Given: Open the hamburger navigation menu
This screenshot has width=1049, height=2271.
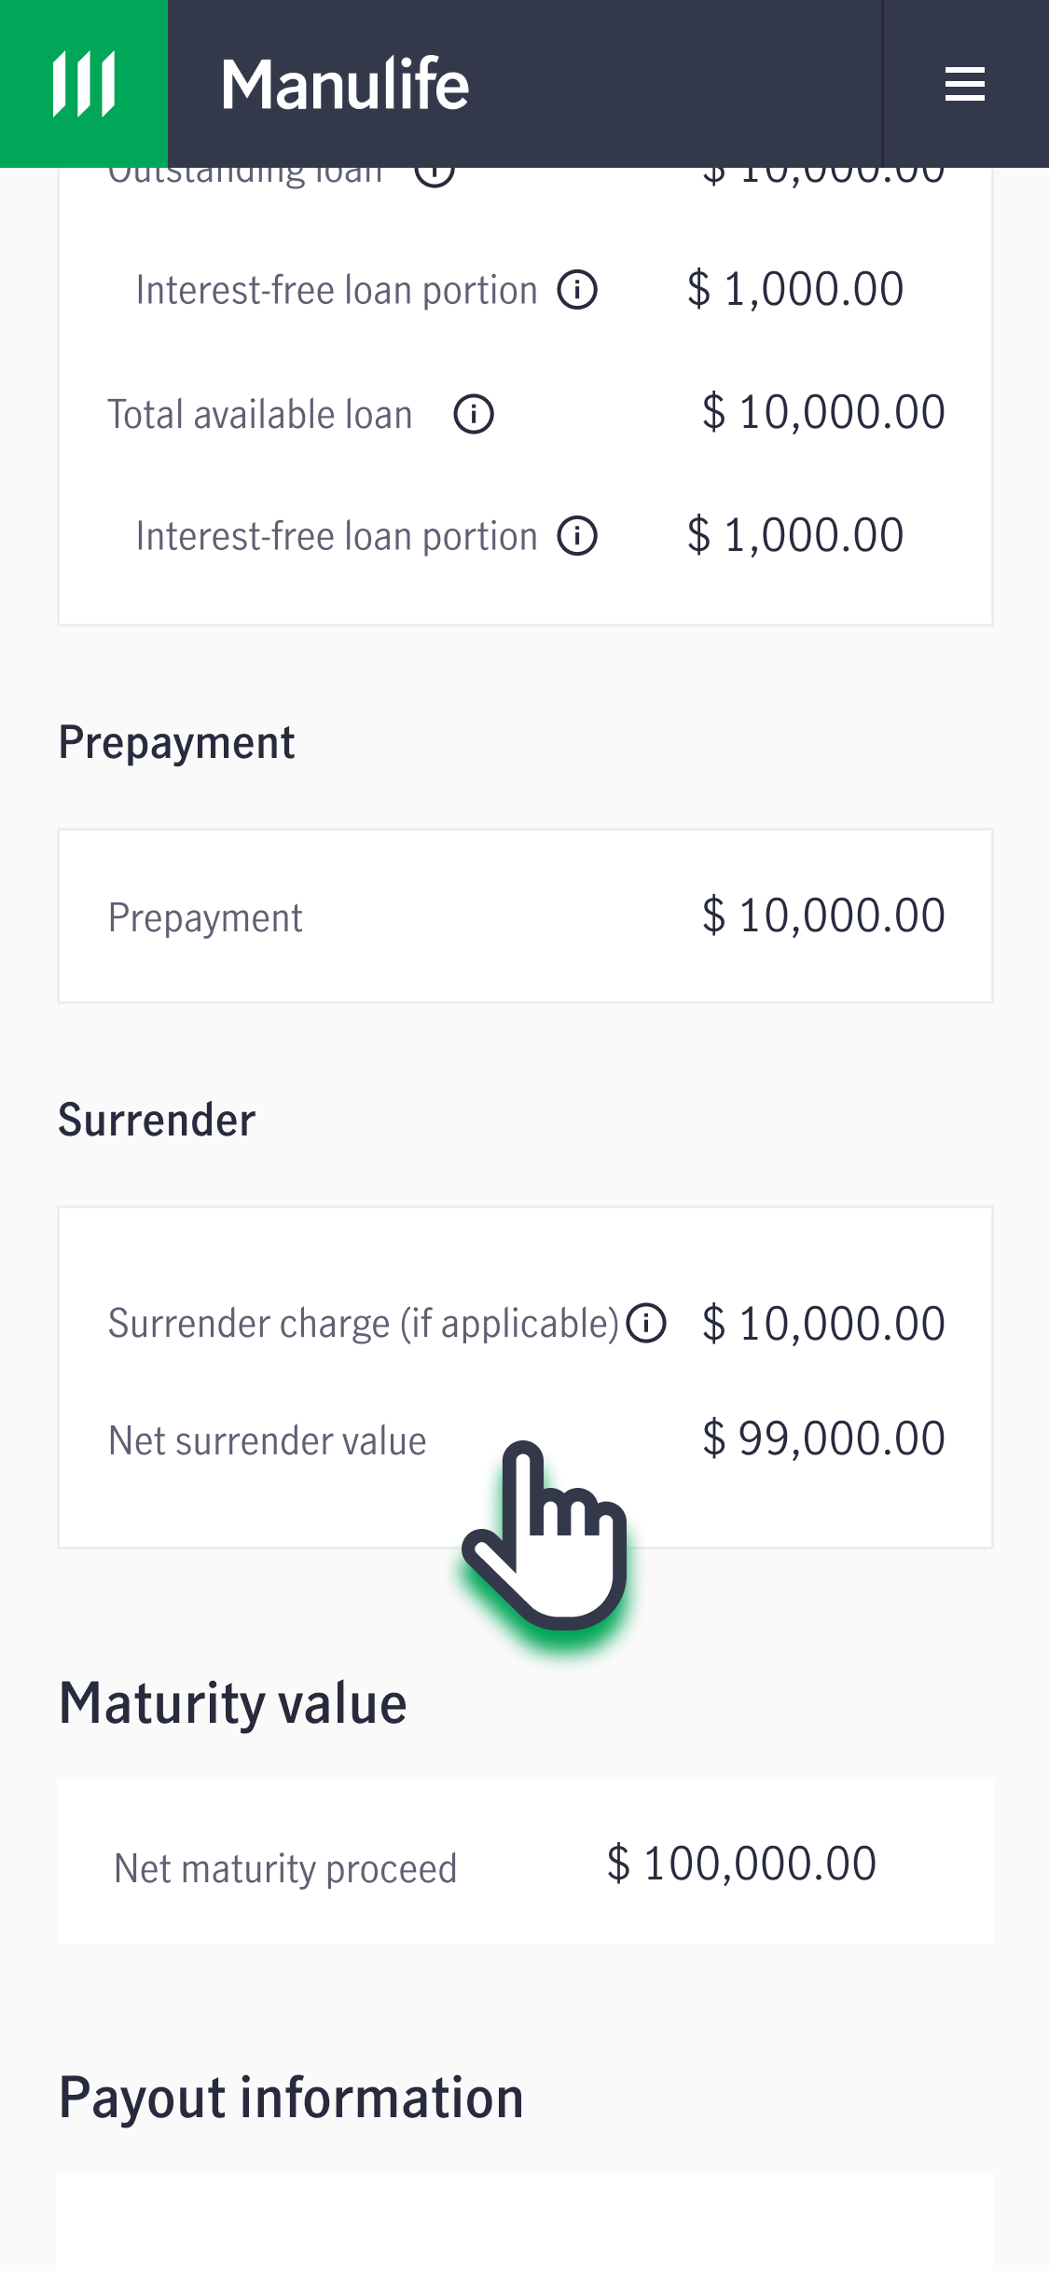Looking at the screenshot, I should (x=964, y=84).
